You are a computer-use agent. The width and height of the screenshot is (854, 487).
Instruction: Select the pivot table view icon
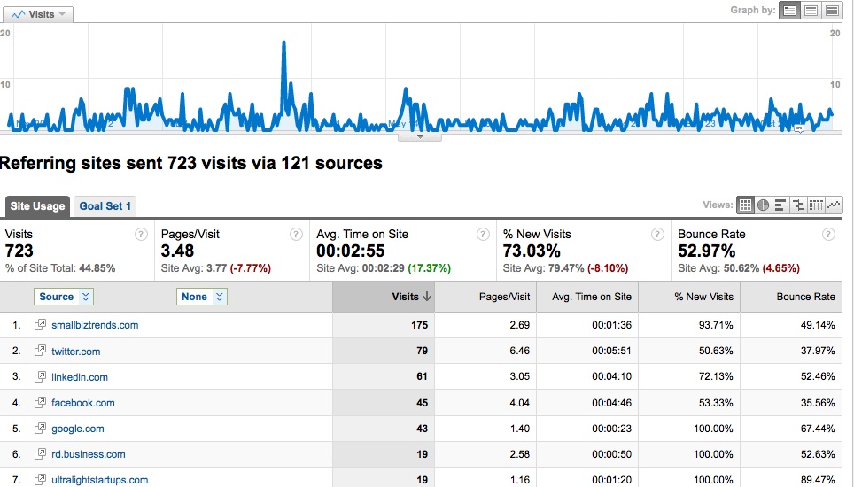click(816, 205)
